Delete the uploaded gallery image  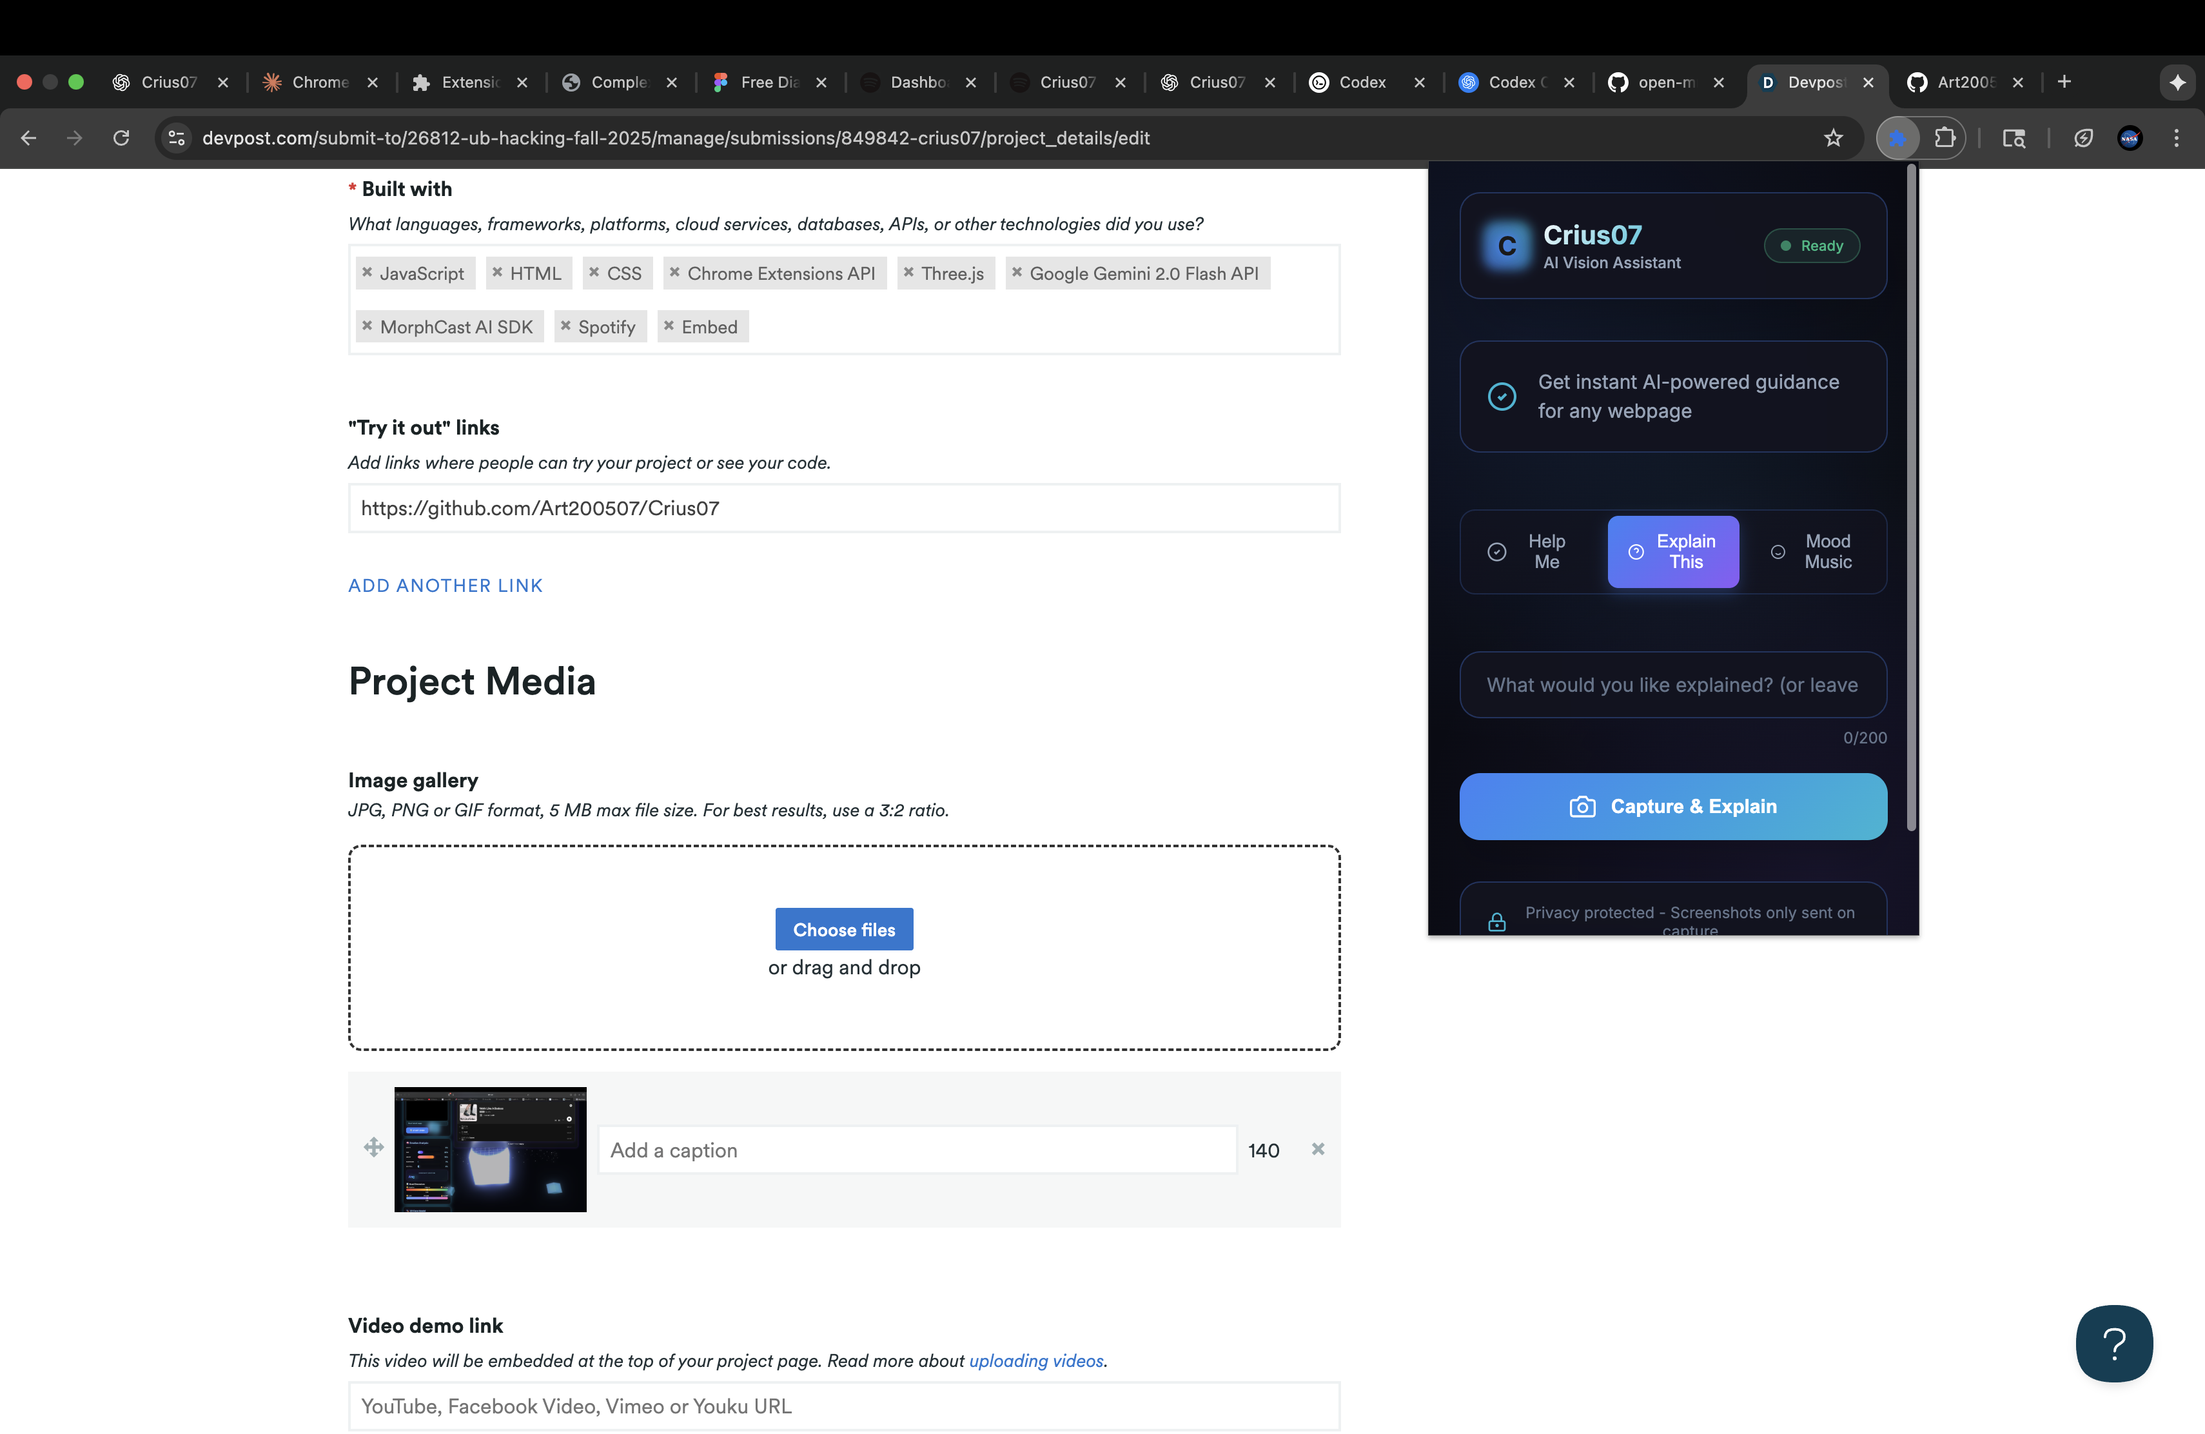(x=1317, y=1148)
